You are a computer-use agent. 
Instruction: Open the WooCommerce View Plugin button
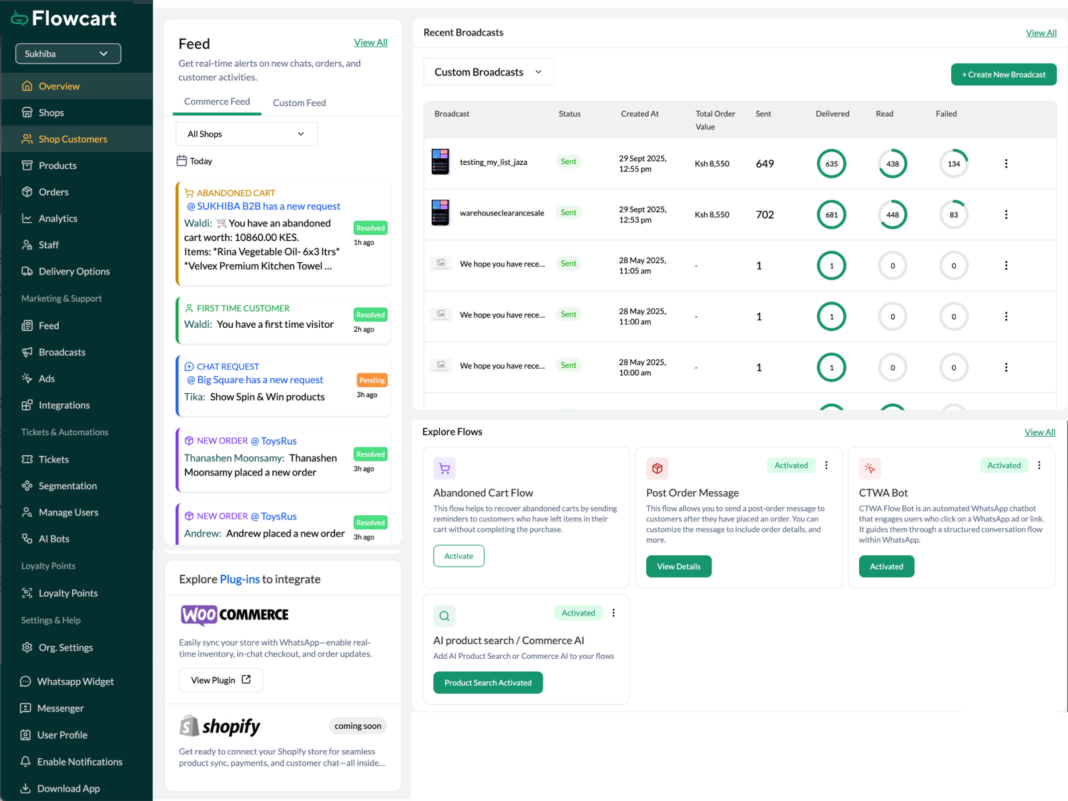[x=220, y=680]
